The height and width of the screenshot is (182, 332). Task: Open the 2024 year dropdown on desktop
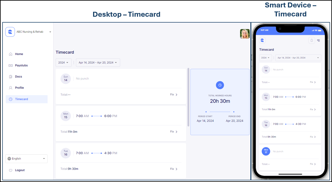[63, 63]
